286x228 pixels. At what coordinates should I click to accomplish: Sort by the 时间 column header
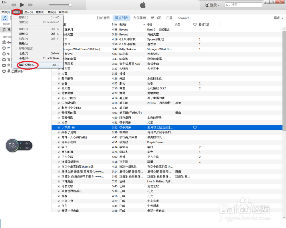(115, 25)
